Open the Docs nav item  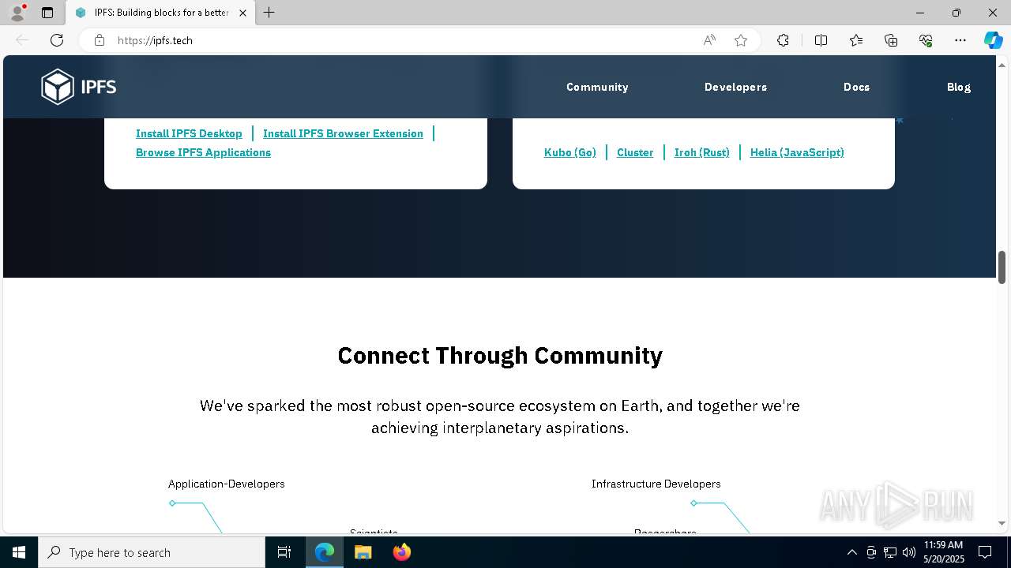(x=856, y=87)
